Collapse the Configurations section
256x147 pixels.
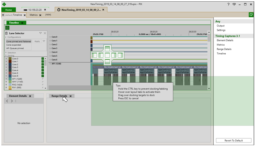[6, 37]
